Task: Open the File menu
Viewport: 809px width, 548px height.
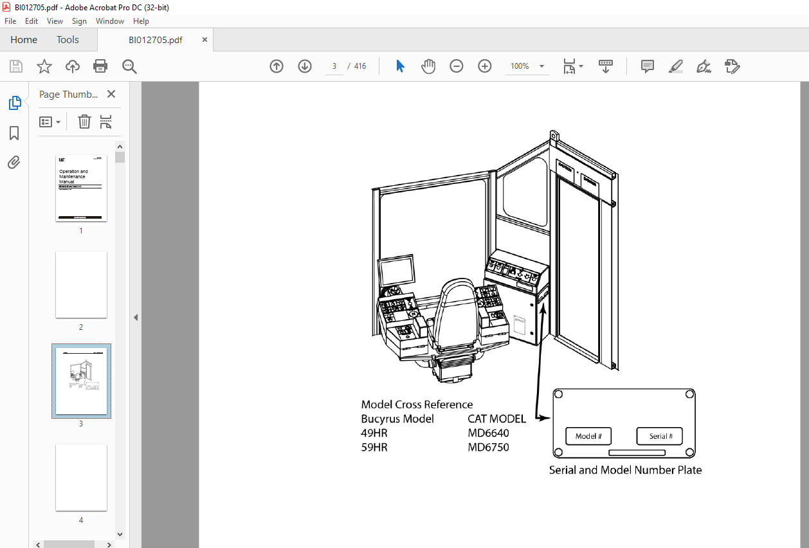Action: click(10, 21)
